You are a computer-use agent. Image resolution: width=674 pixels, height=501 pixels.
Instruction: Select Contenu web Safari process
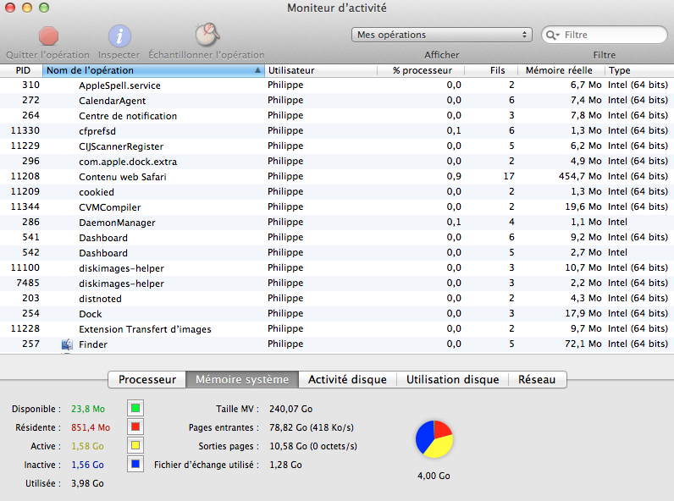click(x=337, y=177)
